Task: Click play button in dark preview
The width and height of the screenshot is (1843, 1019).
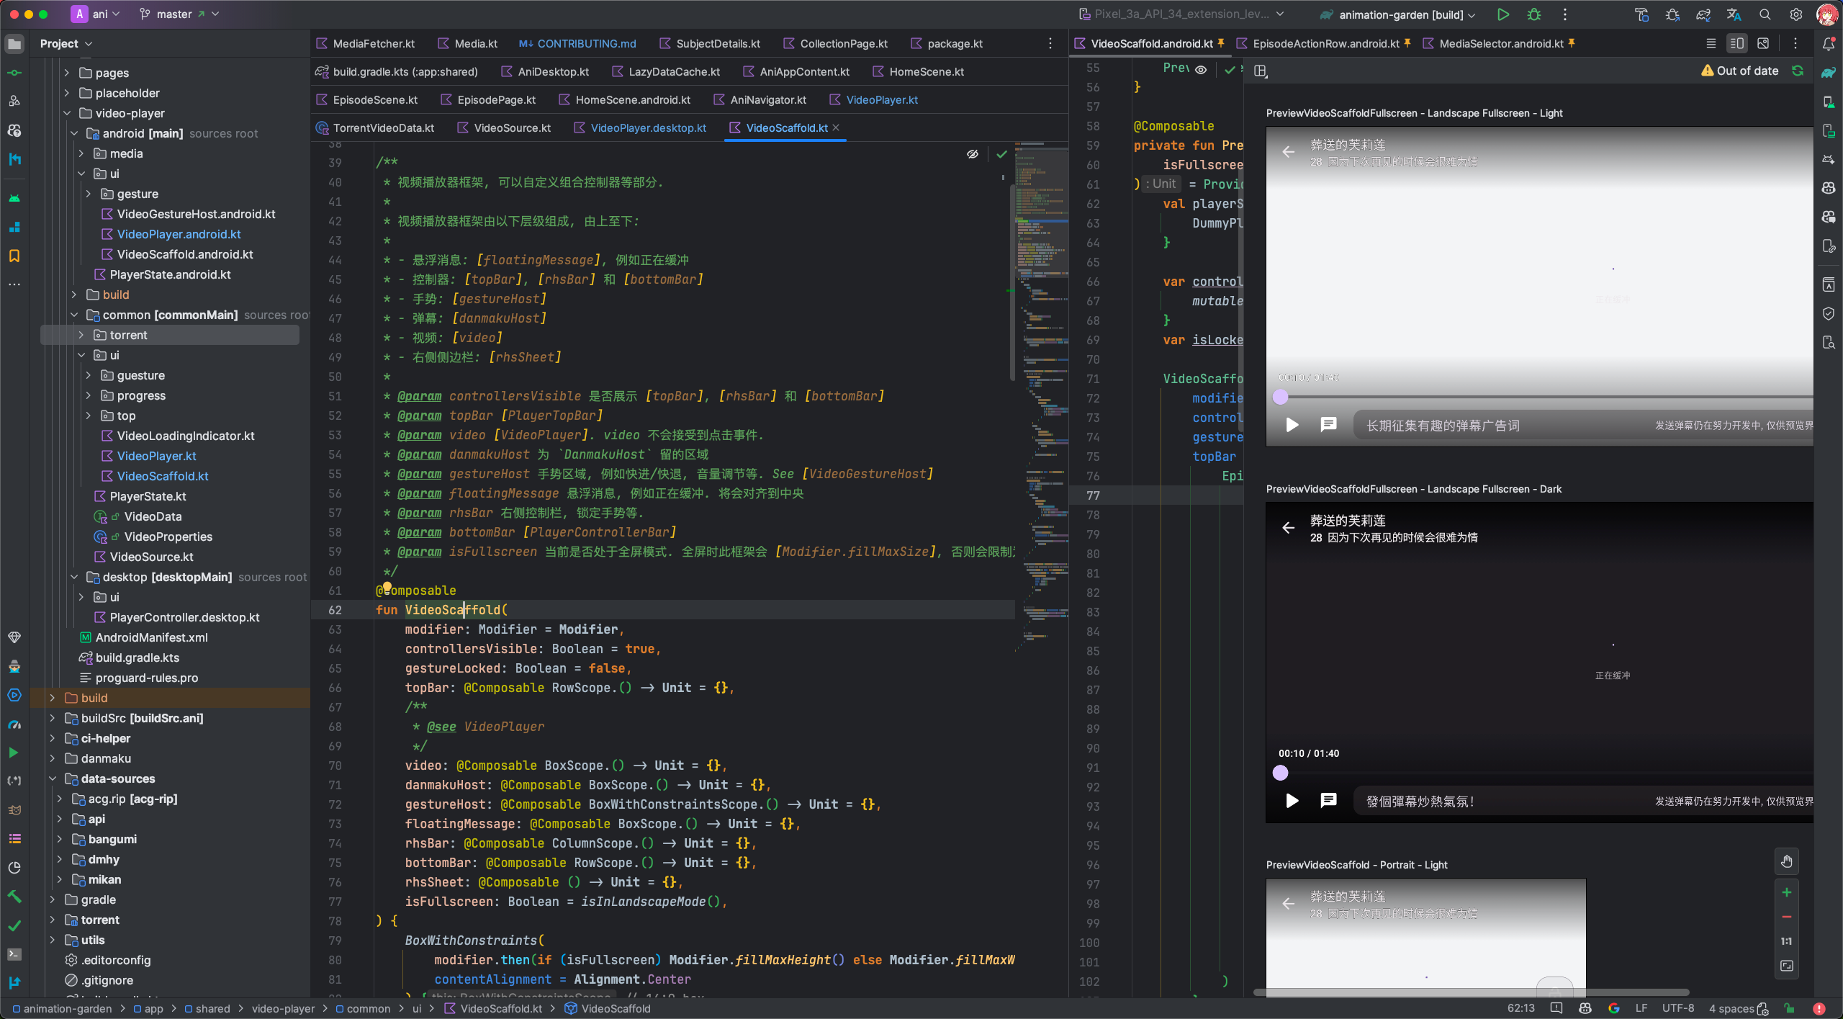Action: 1292,801
